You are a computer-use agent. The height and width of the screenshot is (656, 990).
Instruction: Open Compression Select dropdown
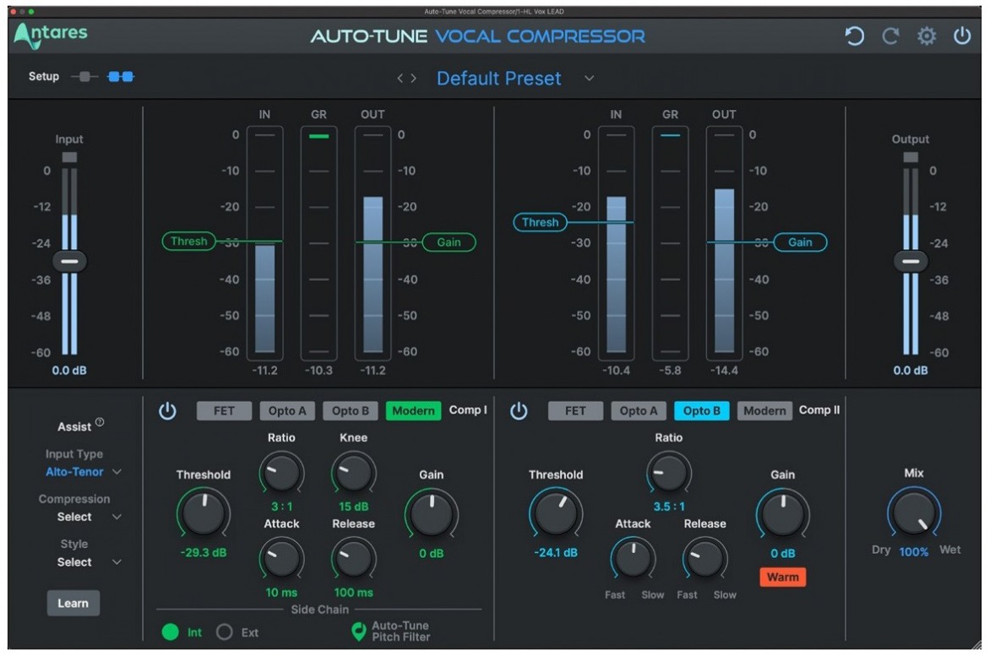point(89,518)
